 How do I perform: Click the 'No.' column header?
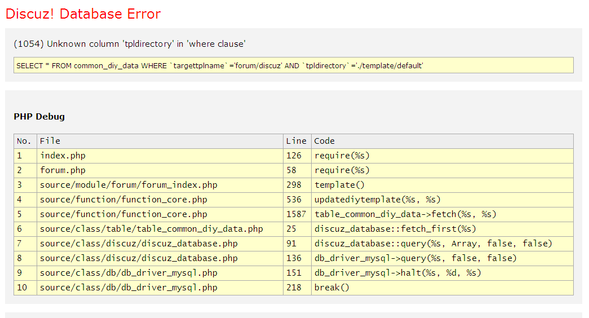(x=25, y=141)
